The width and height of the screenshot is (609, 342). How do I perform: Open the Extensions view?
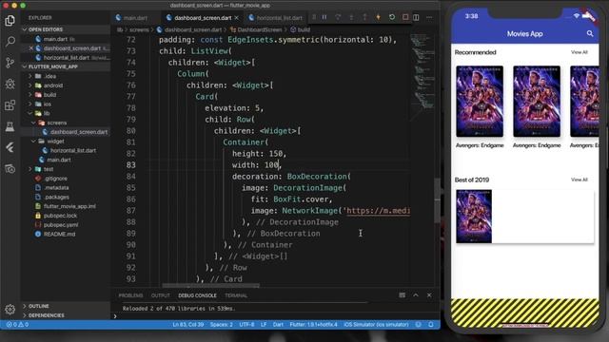click(10, 105)
